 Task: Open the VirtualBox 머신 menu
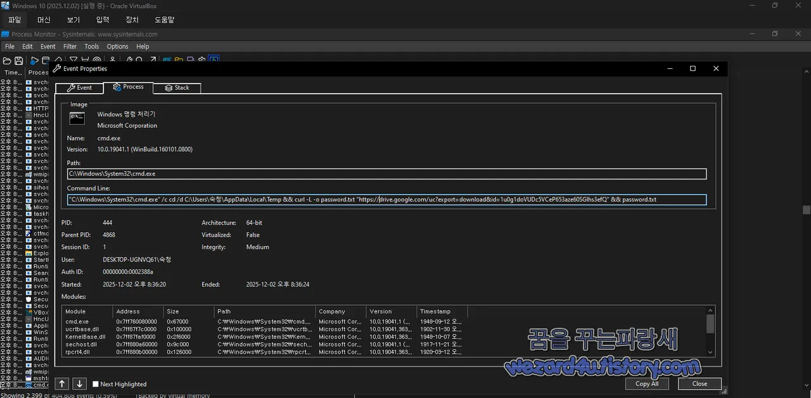pos(44,20)
